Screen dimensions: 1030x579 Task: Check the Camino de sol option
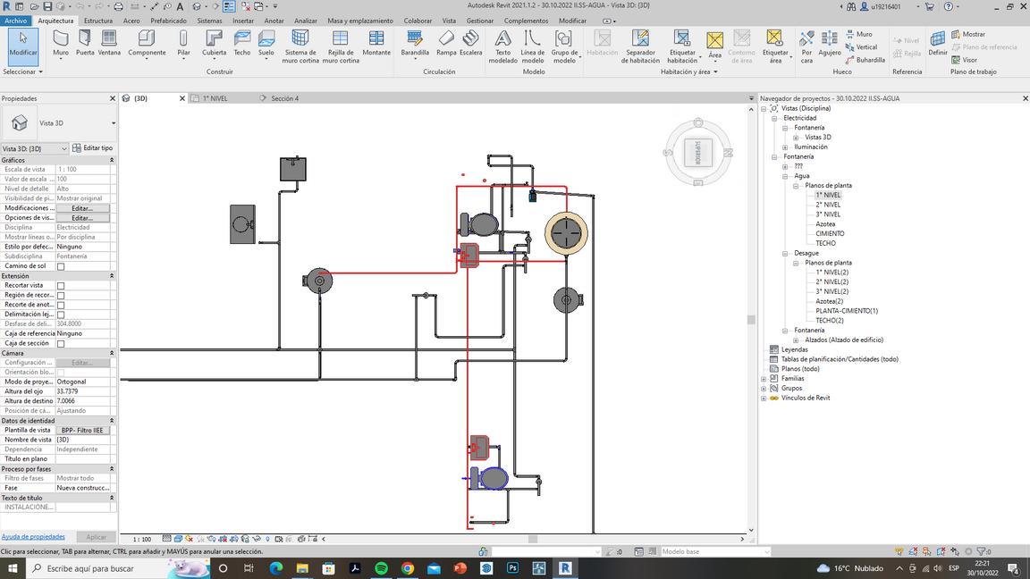click(61, 266)
